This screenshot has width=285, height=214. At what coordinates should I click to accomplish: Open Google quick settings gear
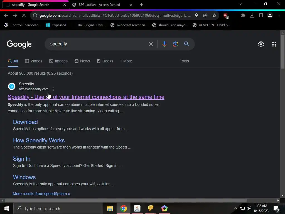point(261,44)
